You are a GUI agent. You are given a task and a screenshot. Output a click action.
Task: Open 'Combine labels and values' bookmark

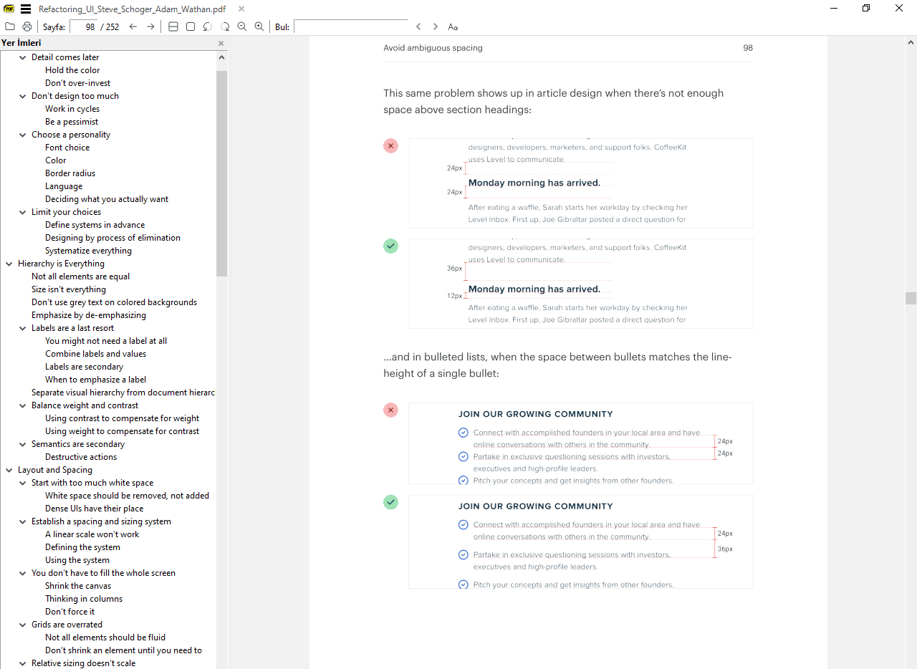pos(95,354)
